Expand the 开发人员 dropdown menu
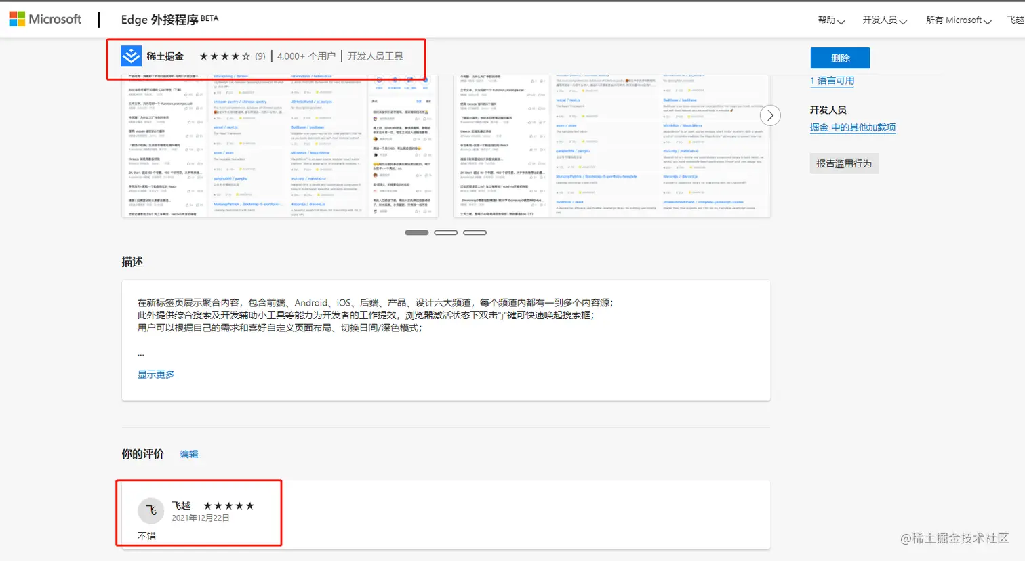1025x561 pixels. click(x=885, y=20)
